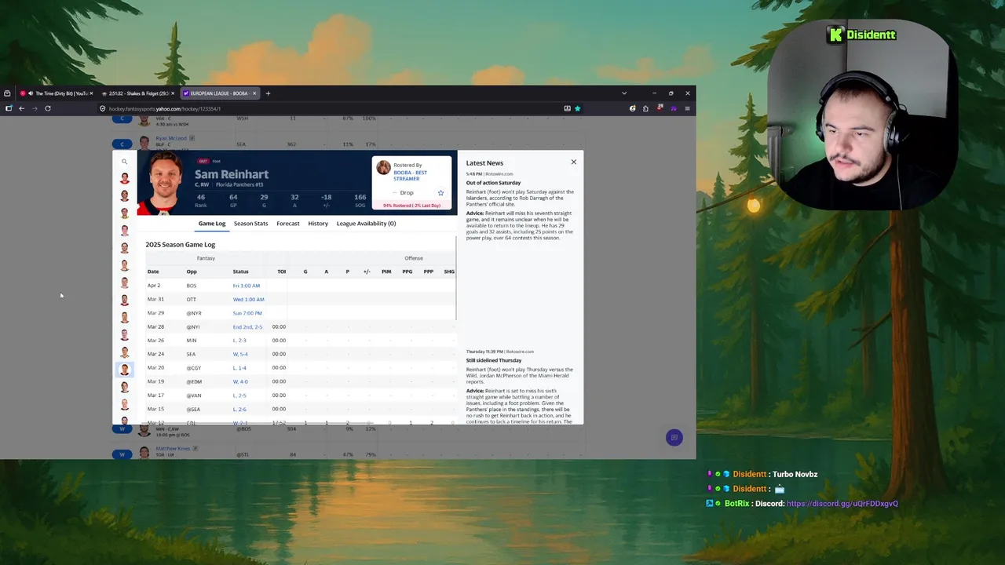Select the Game Log tab

(x=212, y=224)
